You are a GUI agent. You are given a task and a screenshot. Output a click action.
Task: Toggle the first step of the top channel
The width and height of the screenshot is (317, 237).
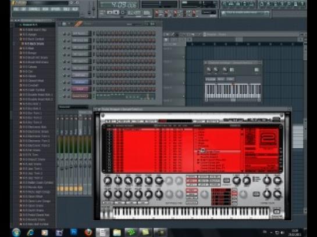click(98, 34)
